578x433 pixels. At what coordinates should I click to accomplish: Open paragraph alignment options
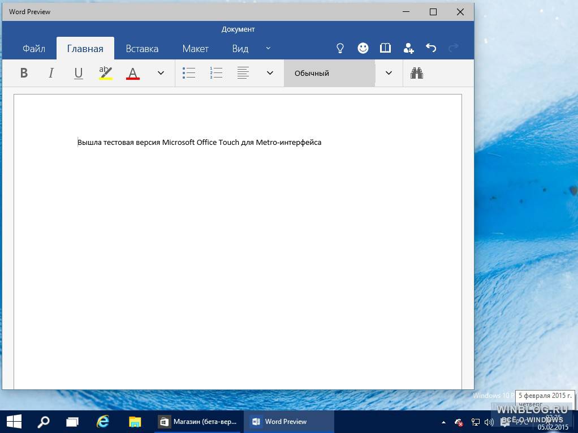click(x=243, y=73)
